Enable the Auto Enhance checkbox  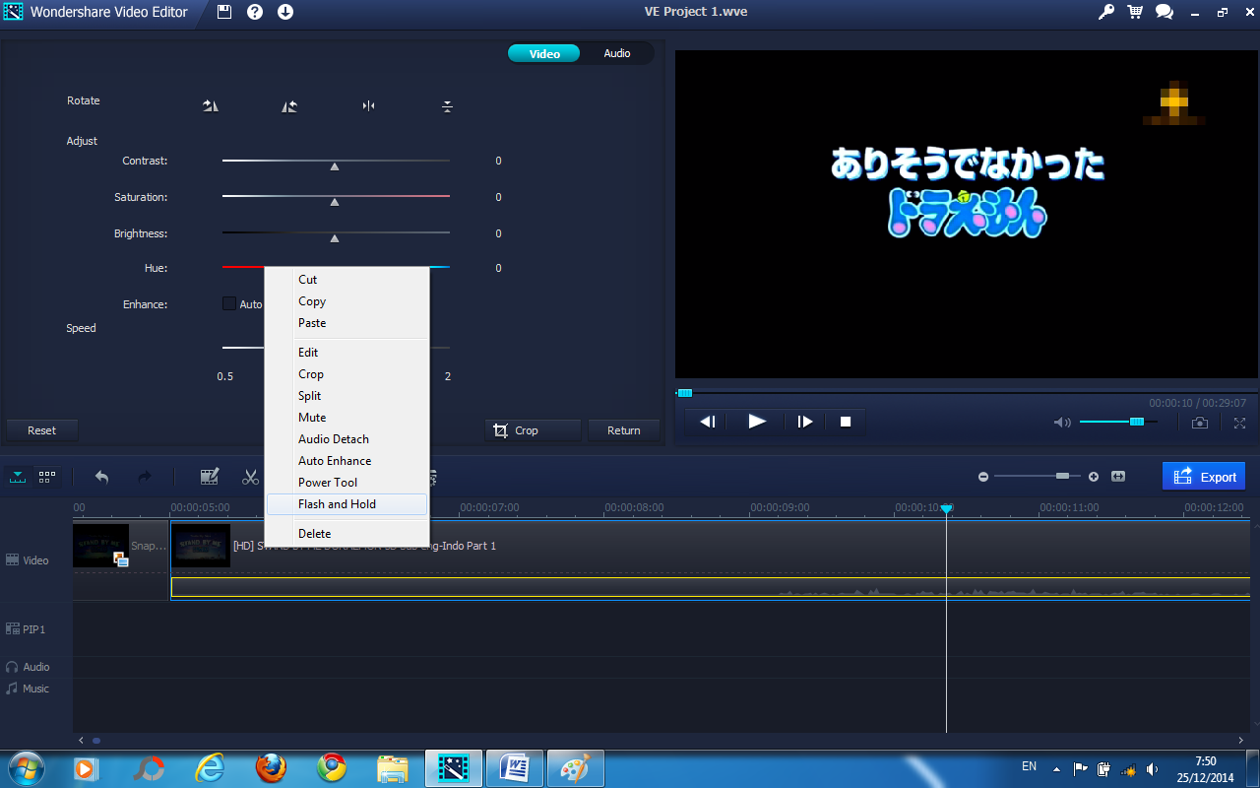pos(228,303)
